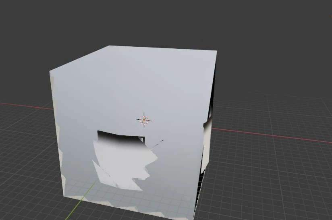Click the 3D cursor crosshair on the cube
The image size is (332, 220).
pyautogui.click(x=144, y=120)
